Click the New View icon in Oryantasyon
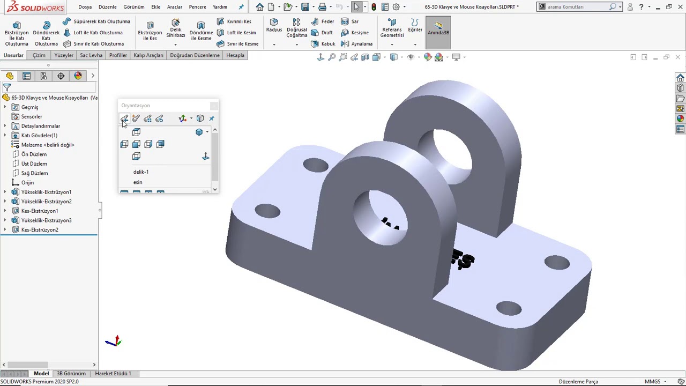This screenshot has width=686, height=386. (136, 118)
